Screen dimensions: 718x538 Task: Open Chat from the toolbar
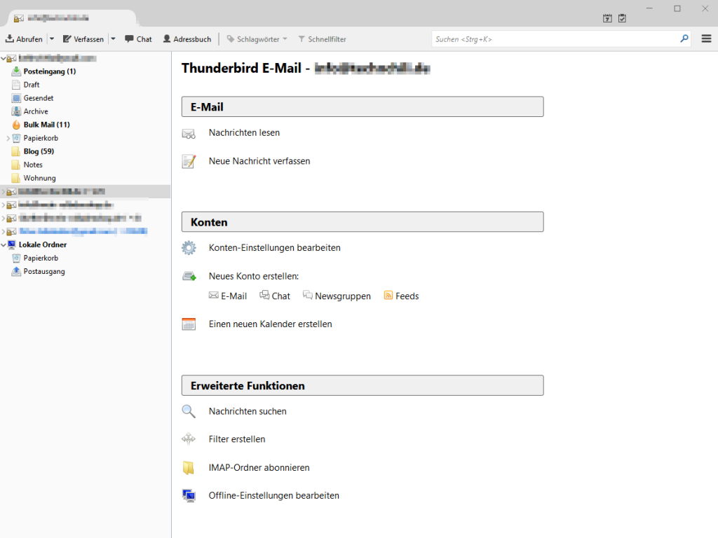[137, 39]
